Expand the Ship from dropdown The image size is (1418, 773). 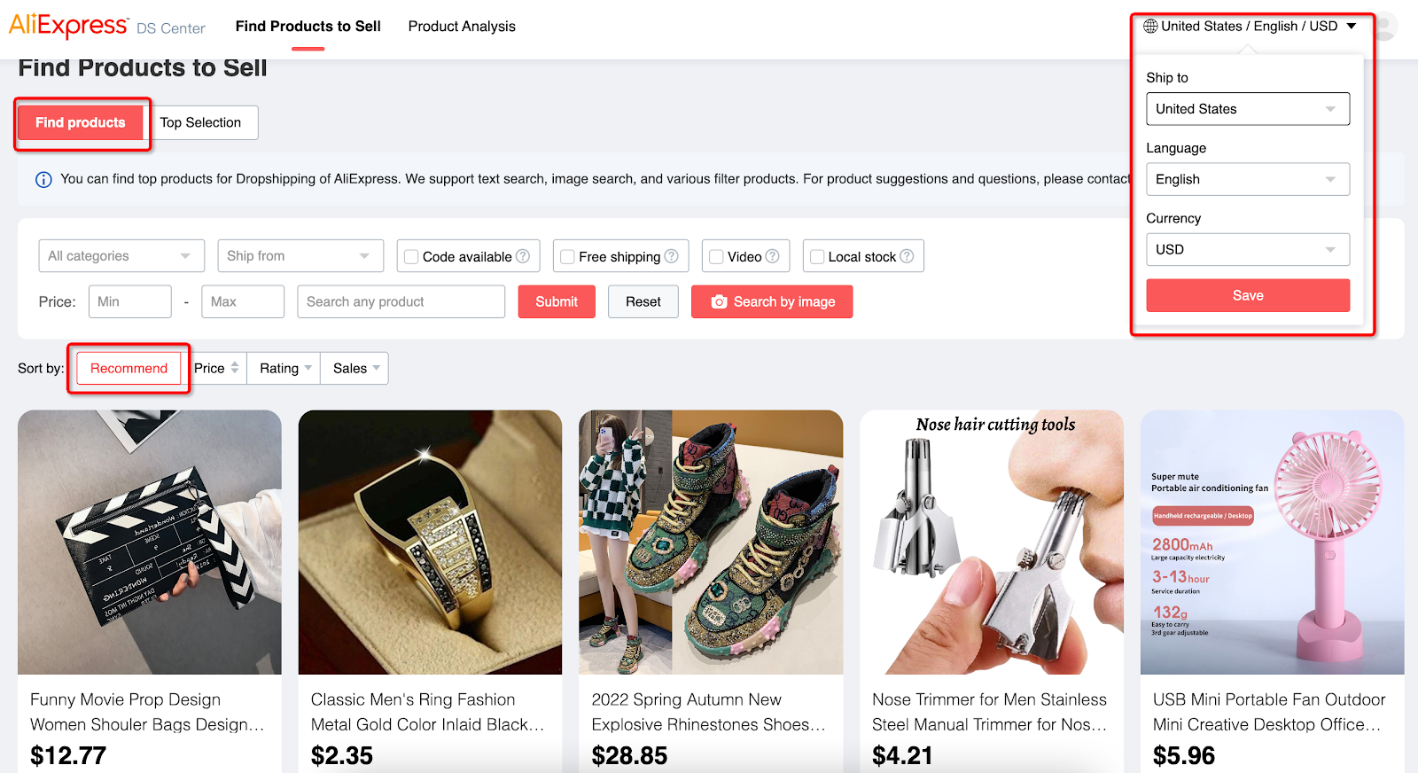pos(300,256)
